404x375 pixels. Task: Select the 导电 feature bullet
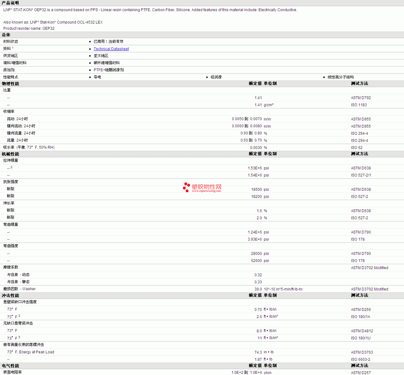pos(97,77)
